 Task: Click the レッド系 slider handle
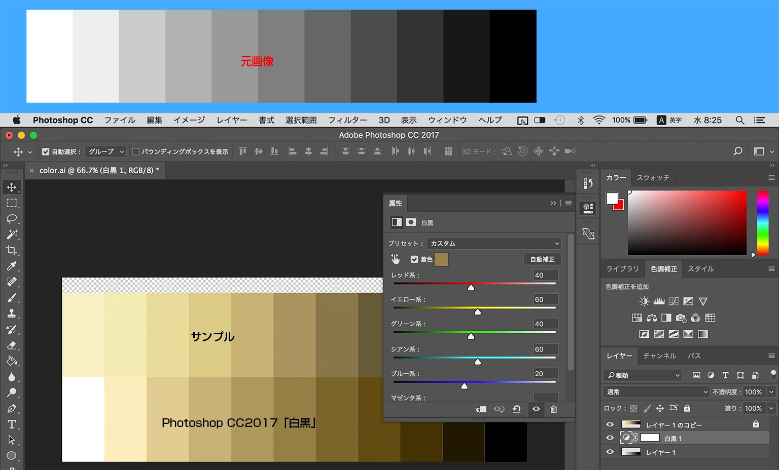471,287
